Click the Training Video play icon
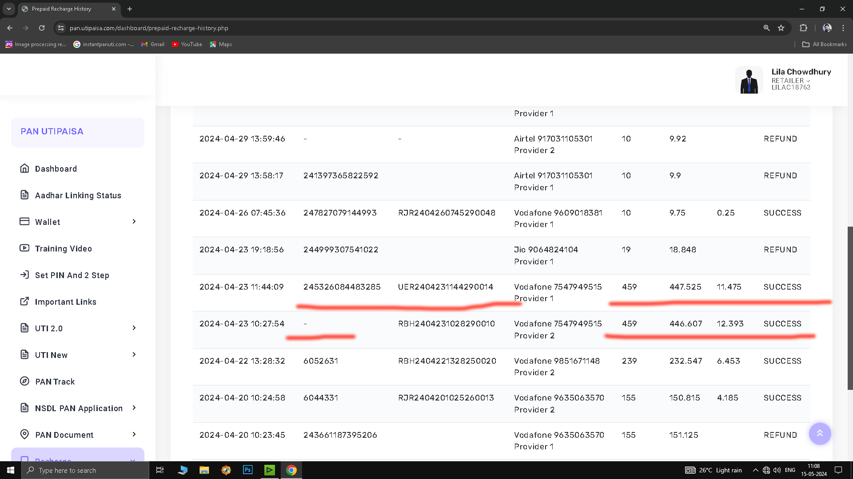 (24, 248)
